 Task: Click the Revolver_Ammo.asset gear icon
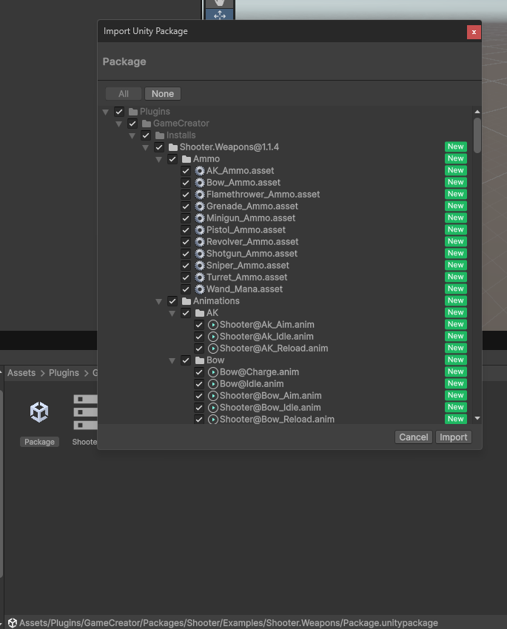click(200, 242)
